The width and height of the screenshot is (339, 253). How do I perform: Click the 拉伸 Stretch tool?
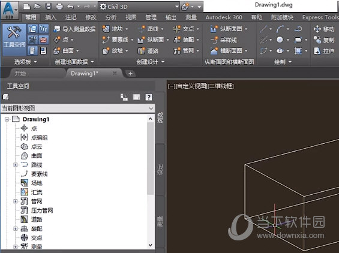pyautogui.click(x=324, y=51)
